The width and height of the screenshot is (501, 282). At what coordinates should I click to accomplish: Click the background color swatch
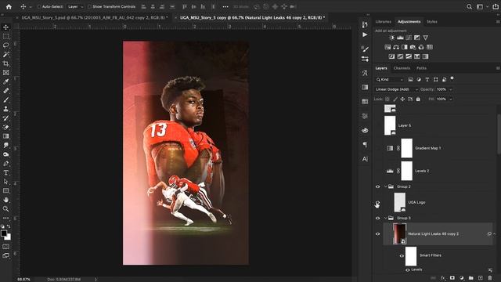tap(9, 237)
